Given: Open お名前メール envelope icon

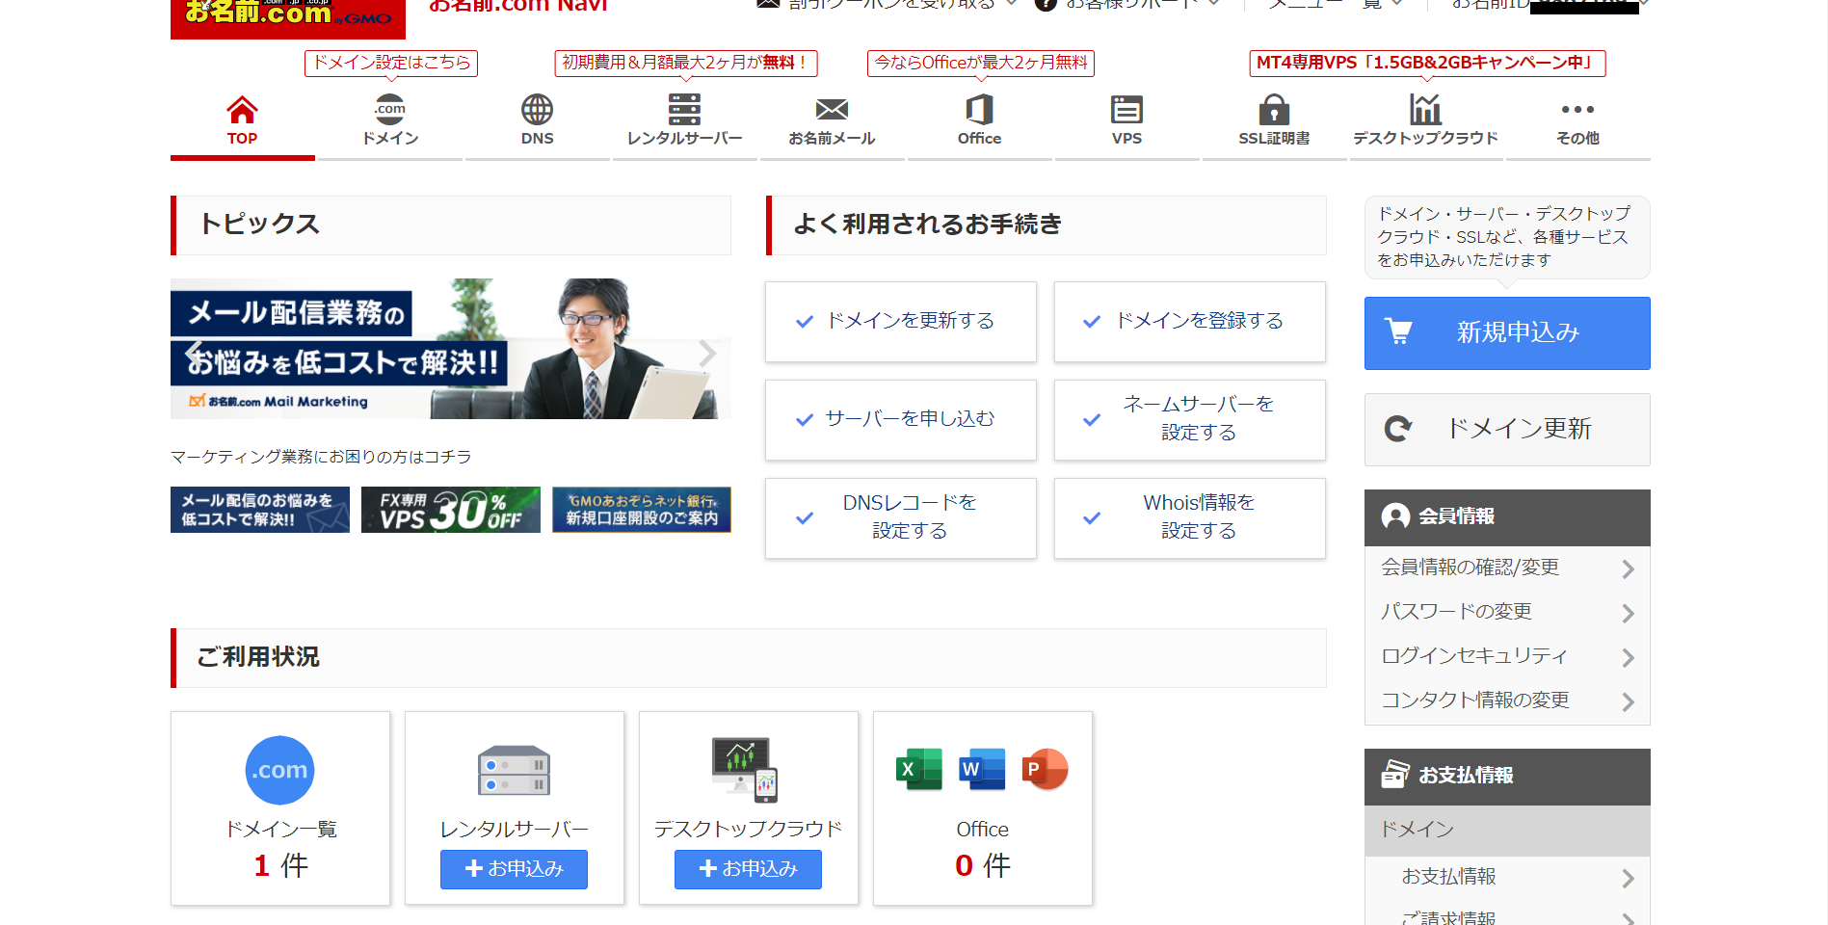Looking at the screenshot, I should point(832,110).
